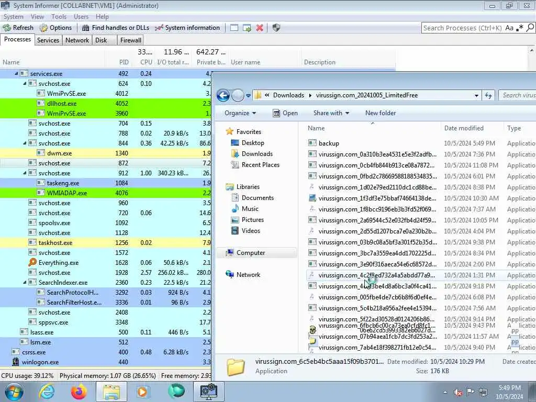This screenshot has width=536, height=402.
Task: Open the System menu
Action: click(x=14, y=17)
